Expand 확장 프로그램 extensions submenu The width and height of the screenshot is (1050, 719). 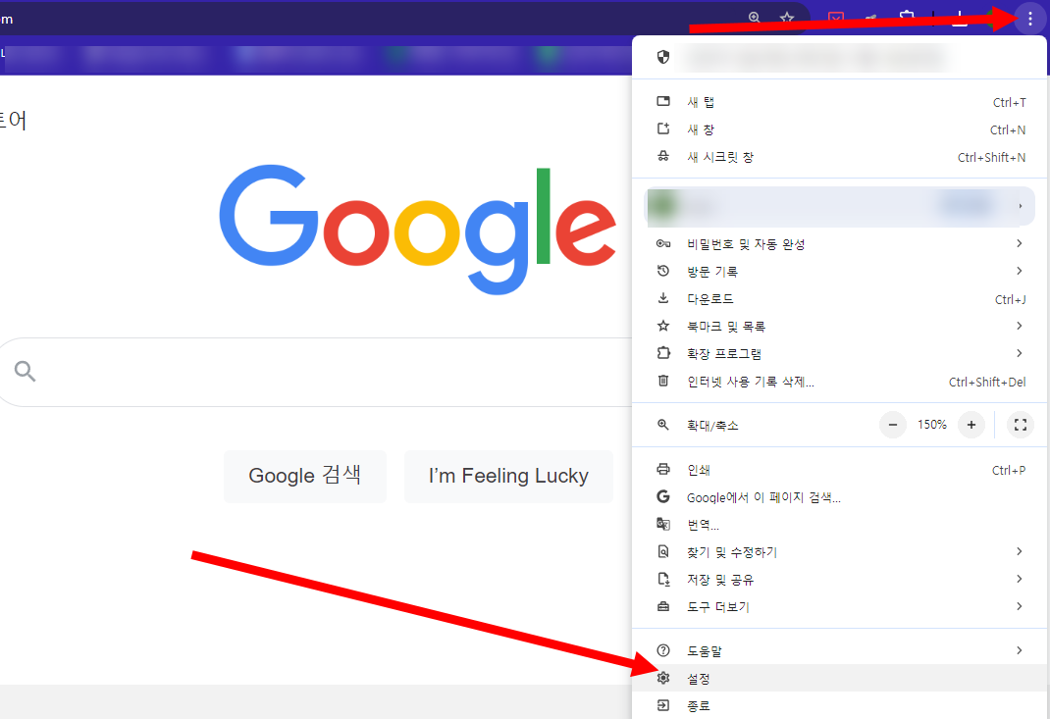click(840, 353)
